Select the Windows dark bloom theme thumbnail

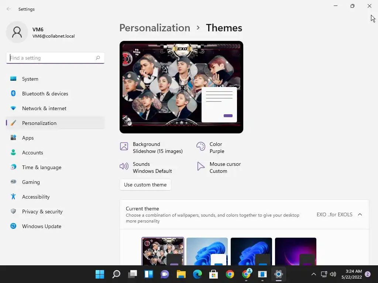(251, 251)
